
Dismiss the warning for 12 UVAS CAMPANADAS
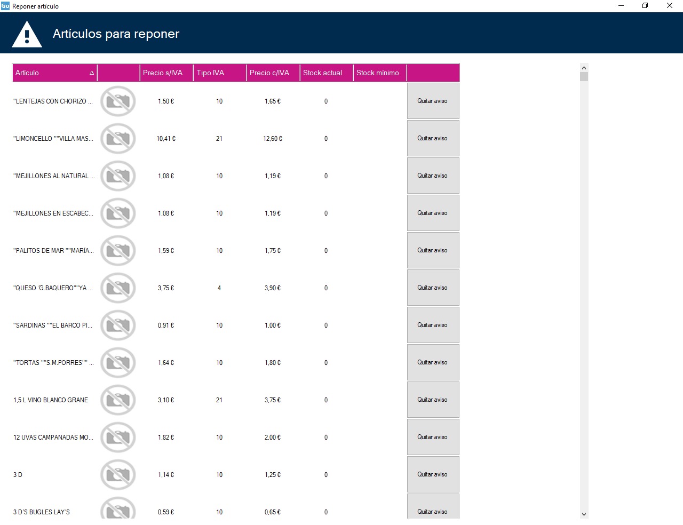pos(433,437)
